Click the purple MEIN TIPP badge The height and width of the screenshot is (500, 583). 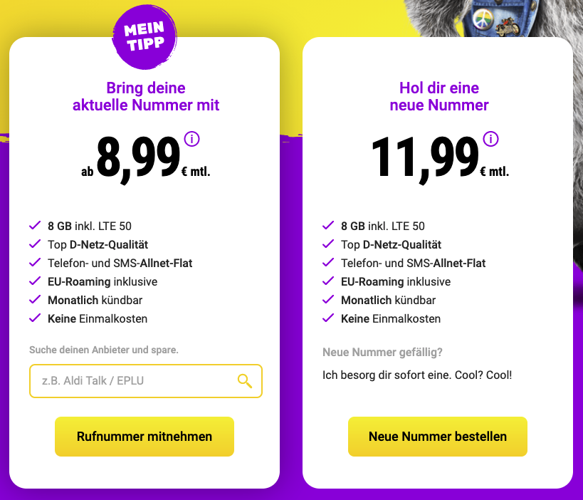[145, 36]
